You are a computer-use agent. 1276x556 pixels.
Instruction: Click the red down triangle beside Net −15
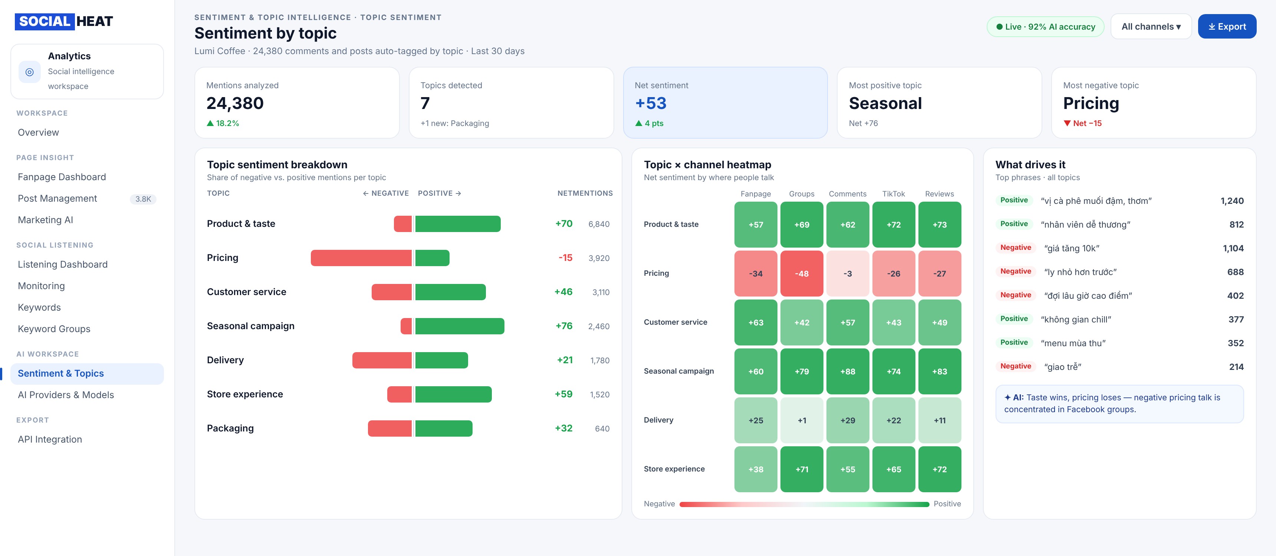[1067, 123]
